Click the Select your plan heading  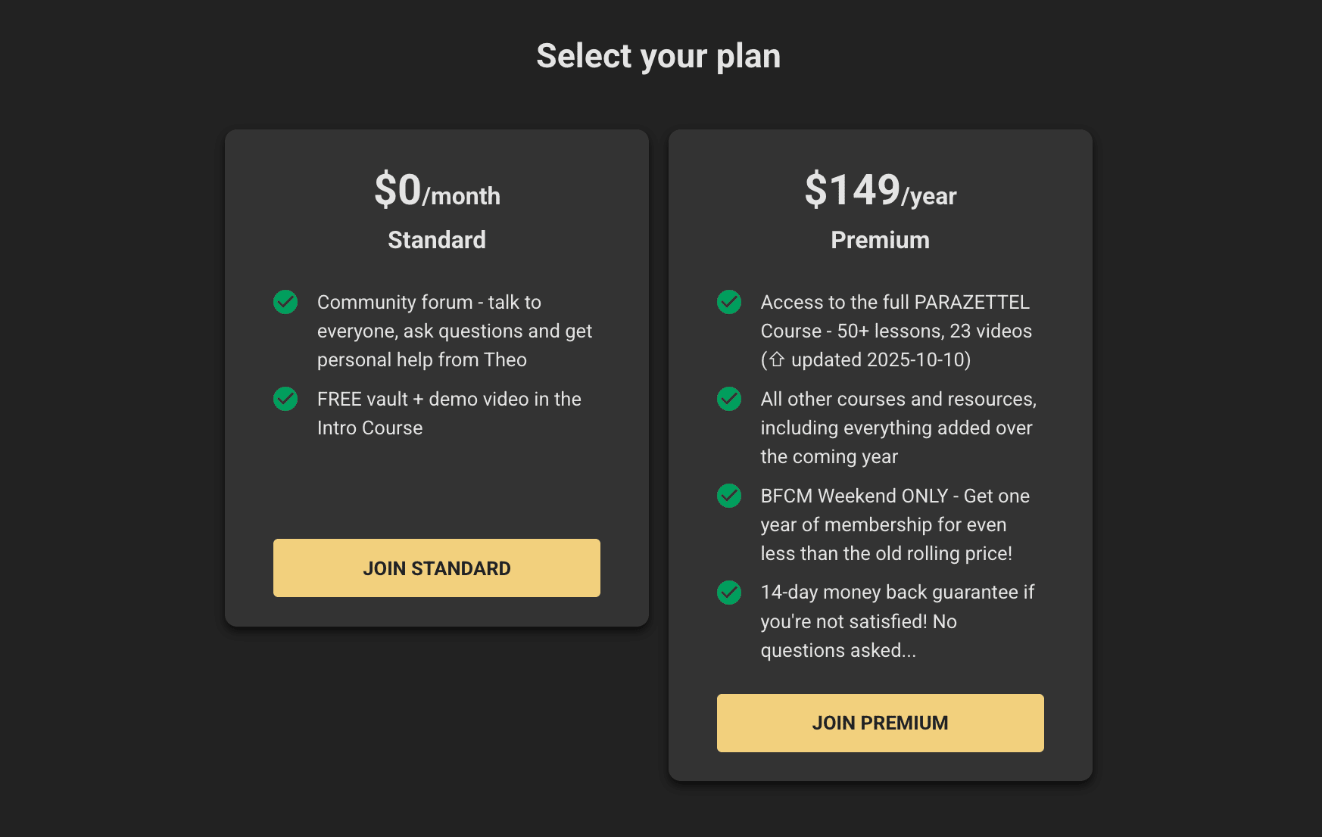pyautogui.click(x=658, y=56)
